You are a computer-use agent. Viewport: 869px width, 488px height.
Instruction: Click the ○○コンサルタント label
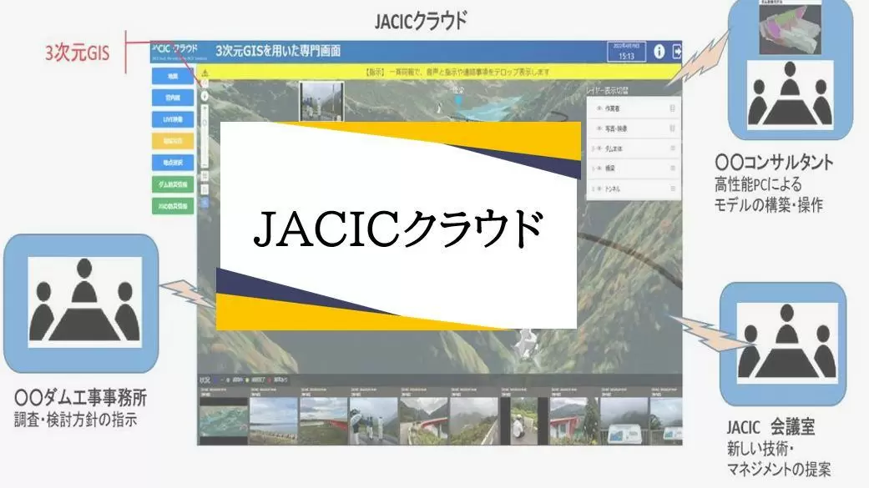pyautogui.click(x=774, y=163)
